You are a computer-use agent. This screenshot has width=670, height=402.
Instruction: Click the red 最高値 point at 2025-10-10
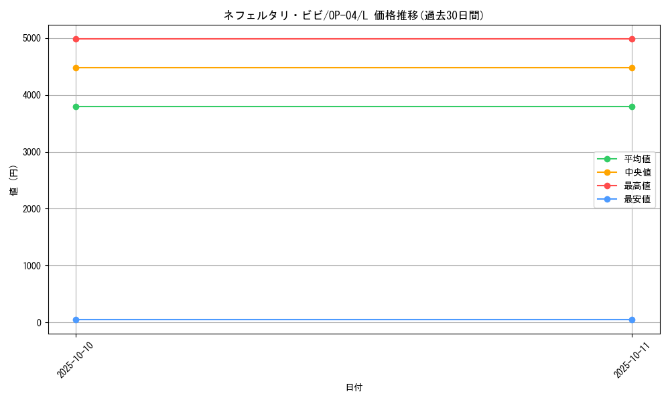(76, 39)
